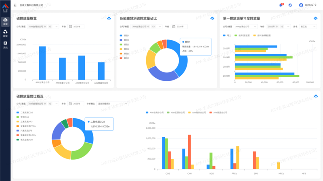This screenshot has height=181, width=323.
Task: Open the CO2 cloud dashboard sidebar item
Action: click(5, 22)
